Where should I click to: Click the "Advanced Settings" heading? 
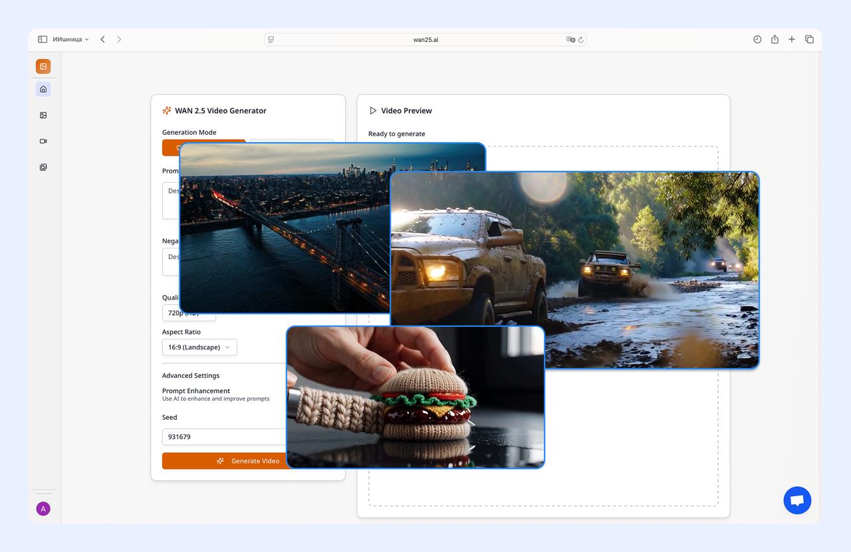click(191, 375)
